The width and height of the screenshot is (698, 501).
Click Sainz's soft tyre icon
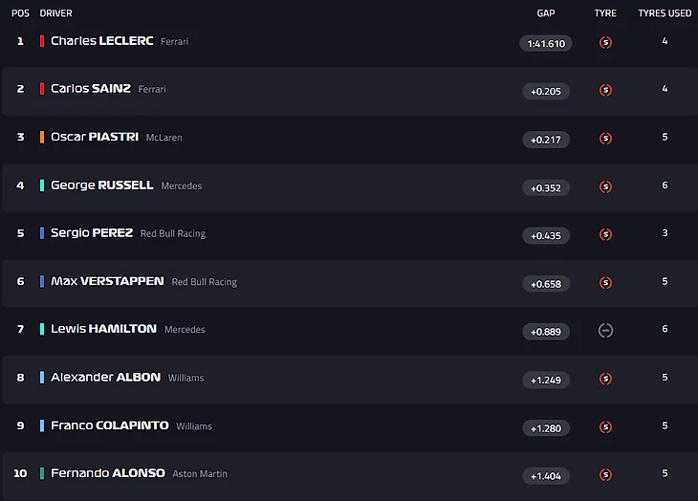point(605,90)
